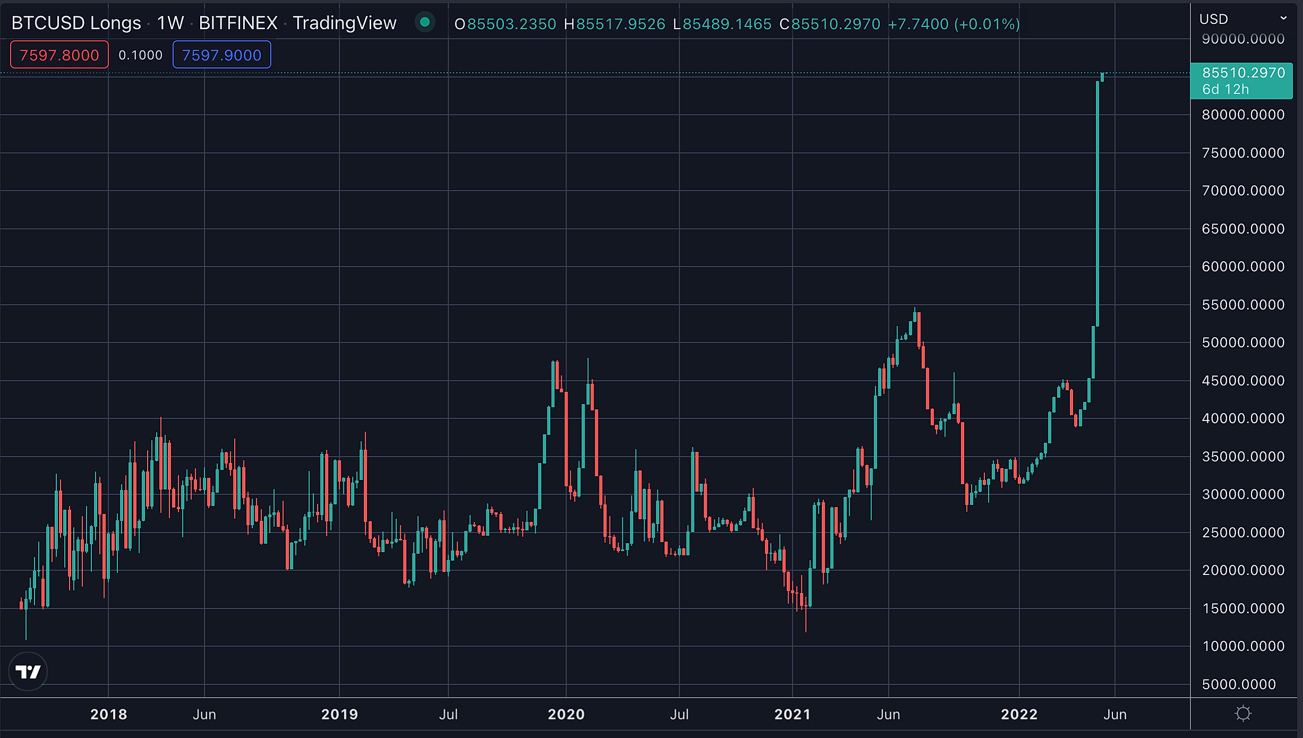This screenshot has height=738, width=1303.
Task: Click the 80000.0000 price axis label
Action: (x=1243, y=115)
